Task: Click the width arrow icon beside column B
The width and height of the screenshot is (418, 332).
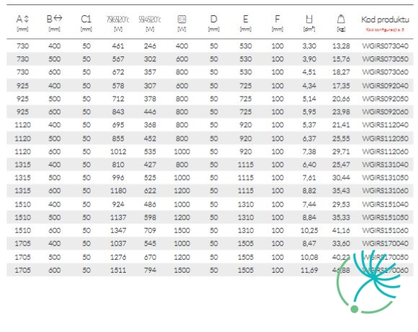Action: click(x=58, y=18)
